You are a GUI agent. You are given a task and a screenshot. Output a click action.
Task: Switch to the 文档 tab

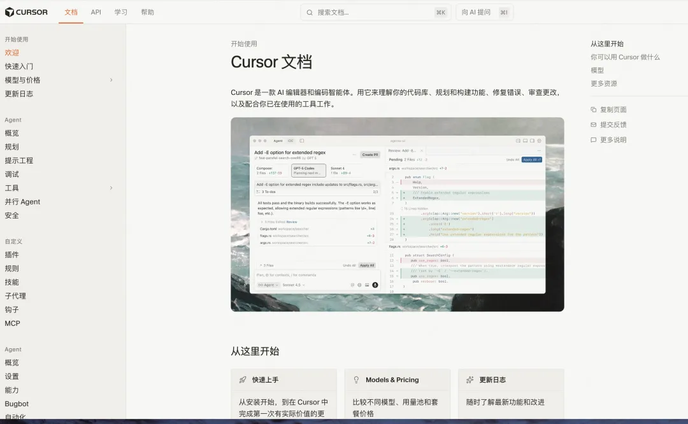pos(71,12)
